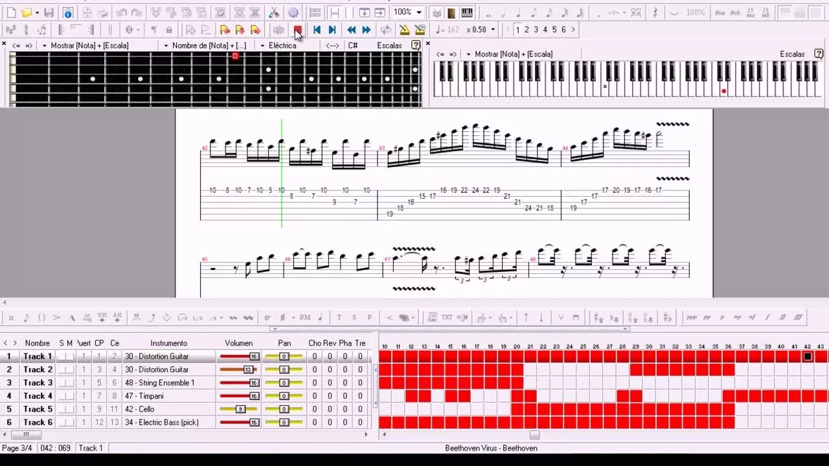Apply 8va octave marking
Screen dimensions: 829x466
[720, 13]
